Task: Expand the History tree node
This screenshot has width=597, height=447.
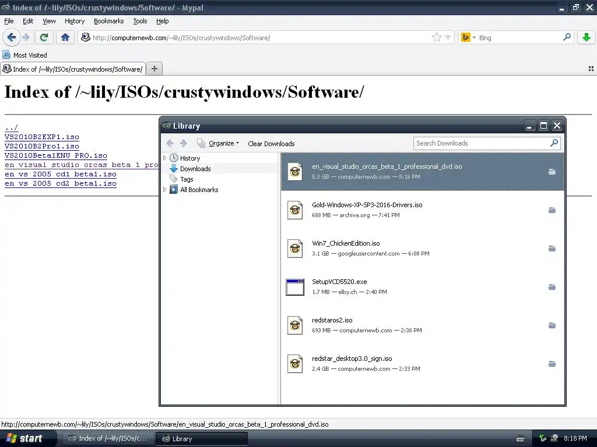Action: (164, 158)
